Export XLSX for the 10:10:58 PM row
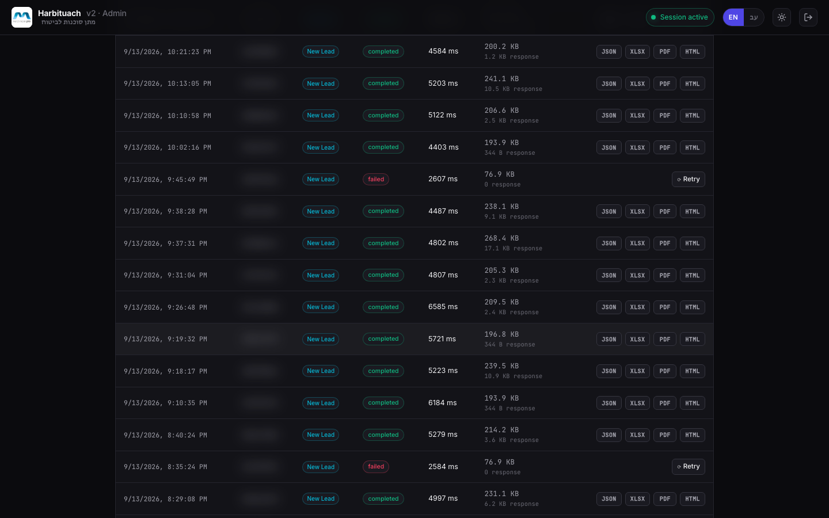This screenshot has width=829, height=518. click(637, 116)
